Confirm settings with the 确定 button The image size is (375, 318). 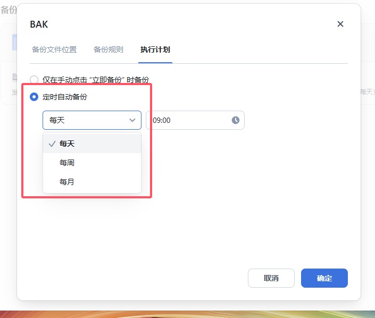click(324, 278)
